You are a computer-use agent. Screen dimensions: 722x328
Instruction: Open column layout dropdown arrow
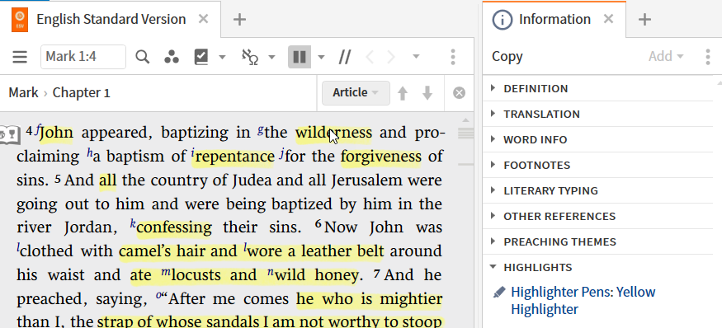[321, 57]
